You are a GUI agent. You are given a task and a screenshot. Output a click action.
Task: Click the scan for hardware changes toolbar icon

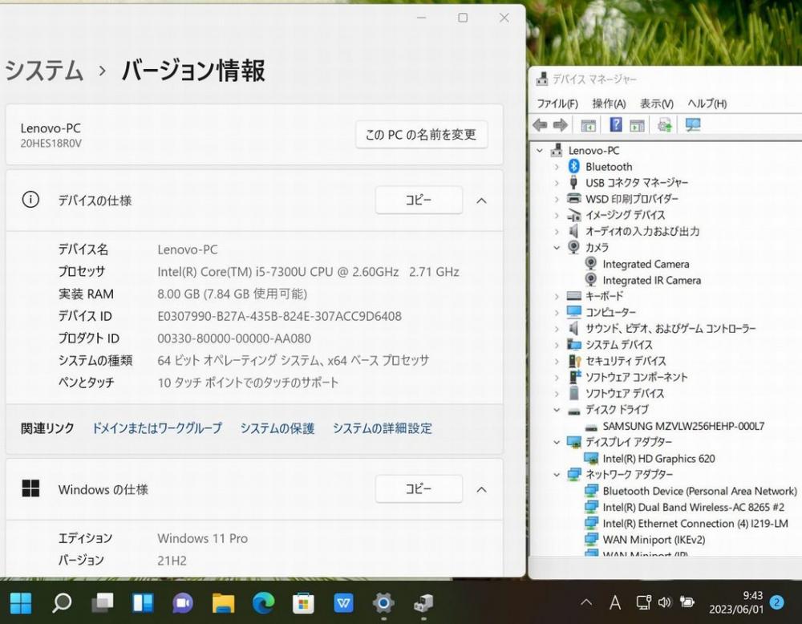tap(664, 125)
